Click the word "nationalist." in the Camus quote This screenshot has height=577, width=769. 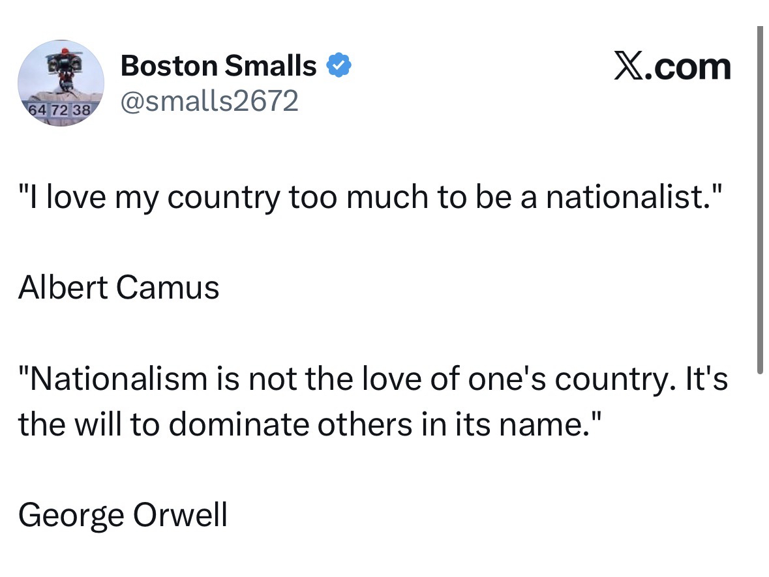click(x=626, y=198)
